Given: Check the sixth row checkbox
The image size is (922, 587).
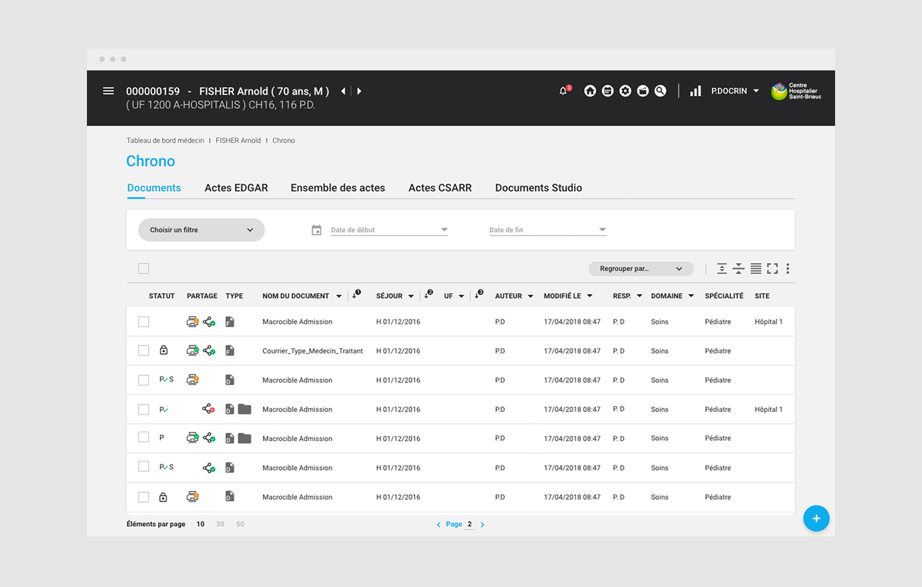Looking at the screenshot, I should (x=144, y=467).
